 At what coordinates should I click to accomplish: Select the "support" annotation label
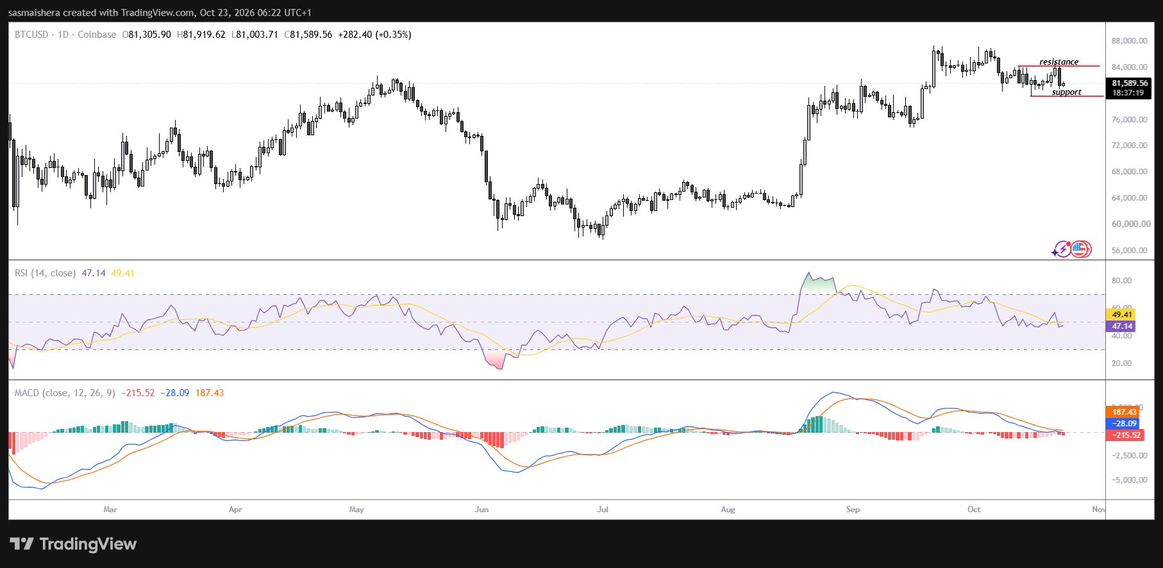[x=1067, y=92]
